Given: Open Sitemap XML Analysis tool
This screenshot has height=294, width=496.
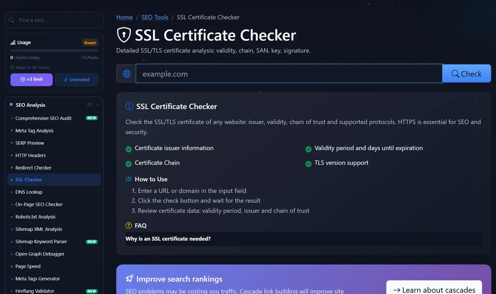Looking at the screenshot, I should coord(54,229).
